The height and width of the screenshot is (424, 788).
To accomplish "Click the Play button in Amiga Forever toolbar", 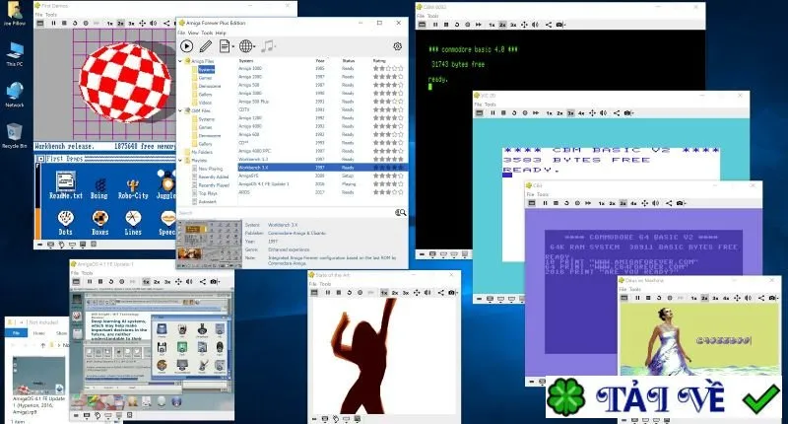I will (x=186, y=46).
